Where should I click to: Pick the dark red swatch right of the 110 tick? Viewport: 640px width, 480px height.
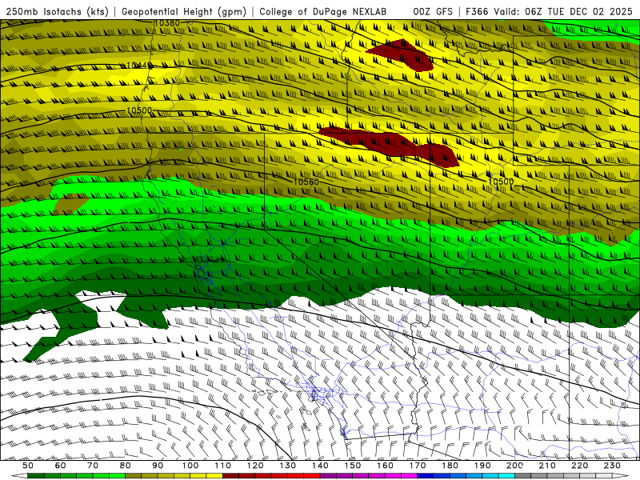click(x=230, y=476)
